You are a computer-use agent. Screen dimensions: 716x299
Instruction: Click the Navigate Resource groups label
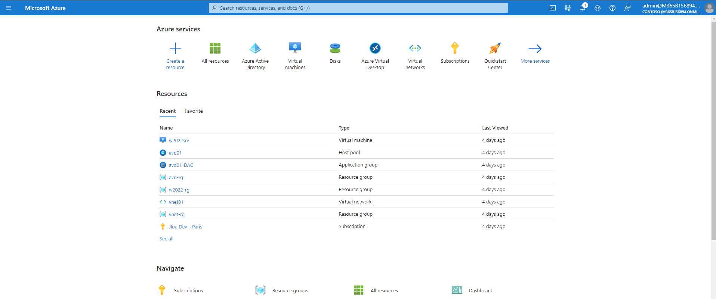[290, 290]
